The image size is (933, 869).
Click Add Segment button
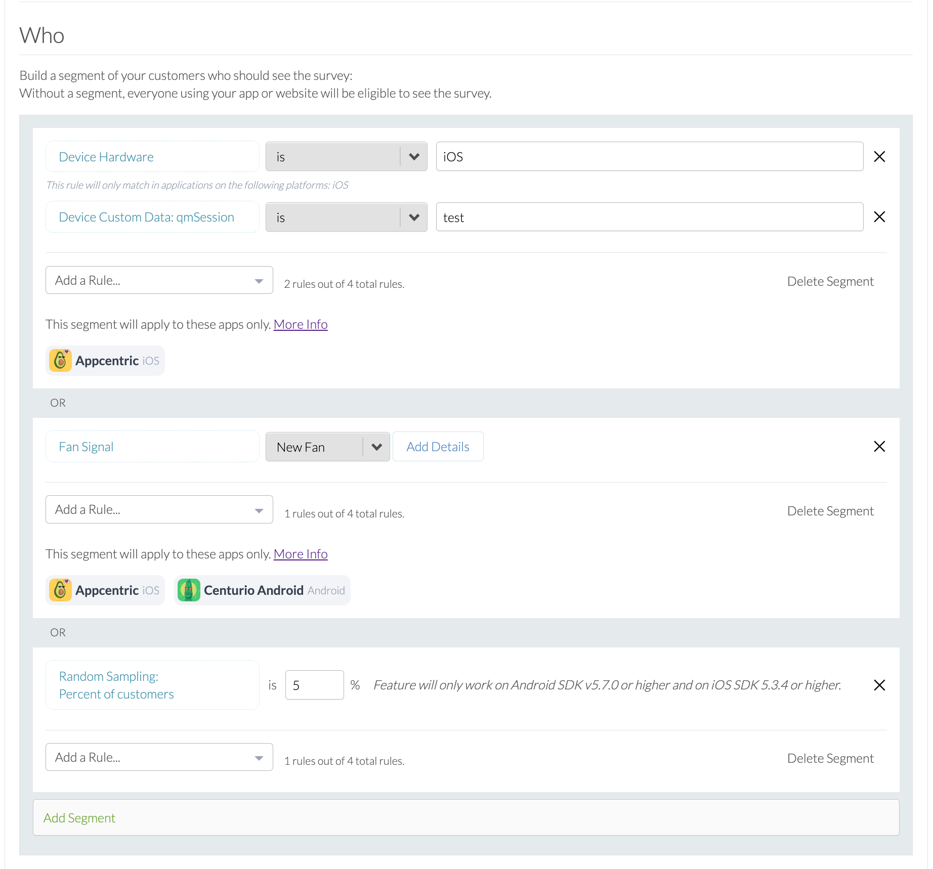79,818
